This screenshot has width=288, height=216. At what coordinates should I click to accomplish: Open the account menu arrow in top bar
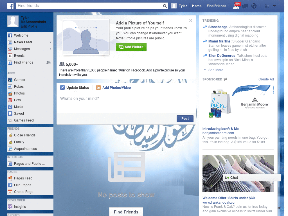(x=274, y=6)
